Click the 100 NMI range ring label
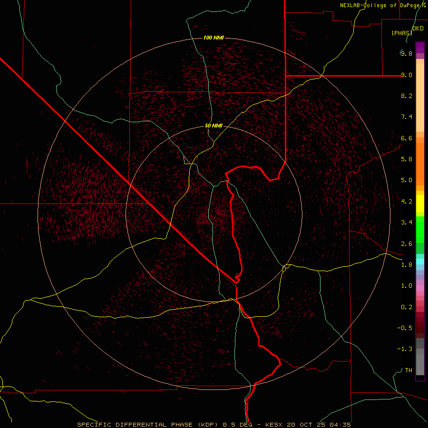This screenshot has height=428, width=428. pos(214,38)
